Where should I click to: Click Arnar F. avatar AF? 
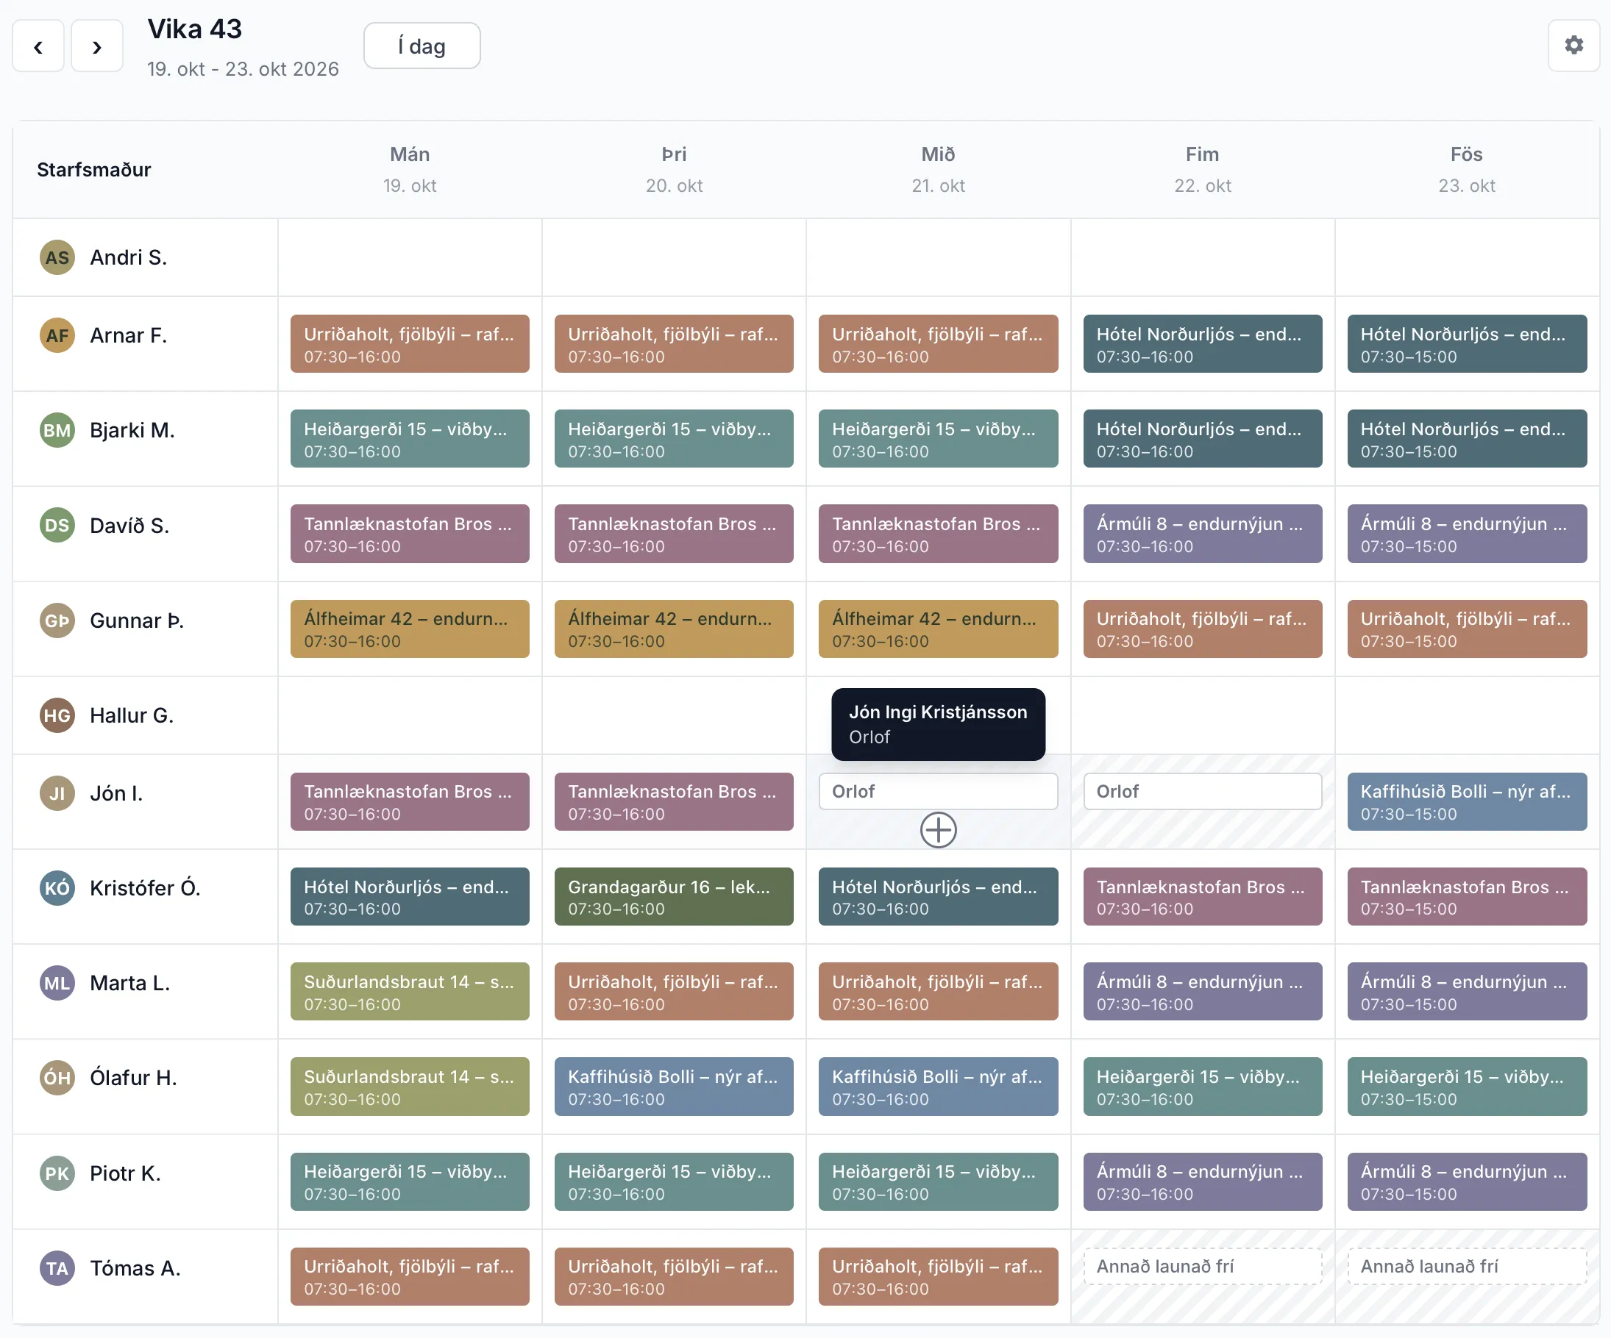(x=57, y=336)
